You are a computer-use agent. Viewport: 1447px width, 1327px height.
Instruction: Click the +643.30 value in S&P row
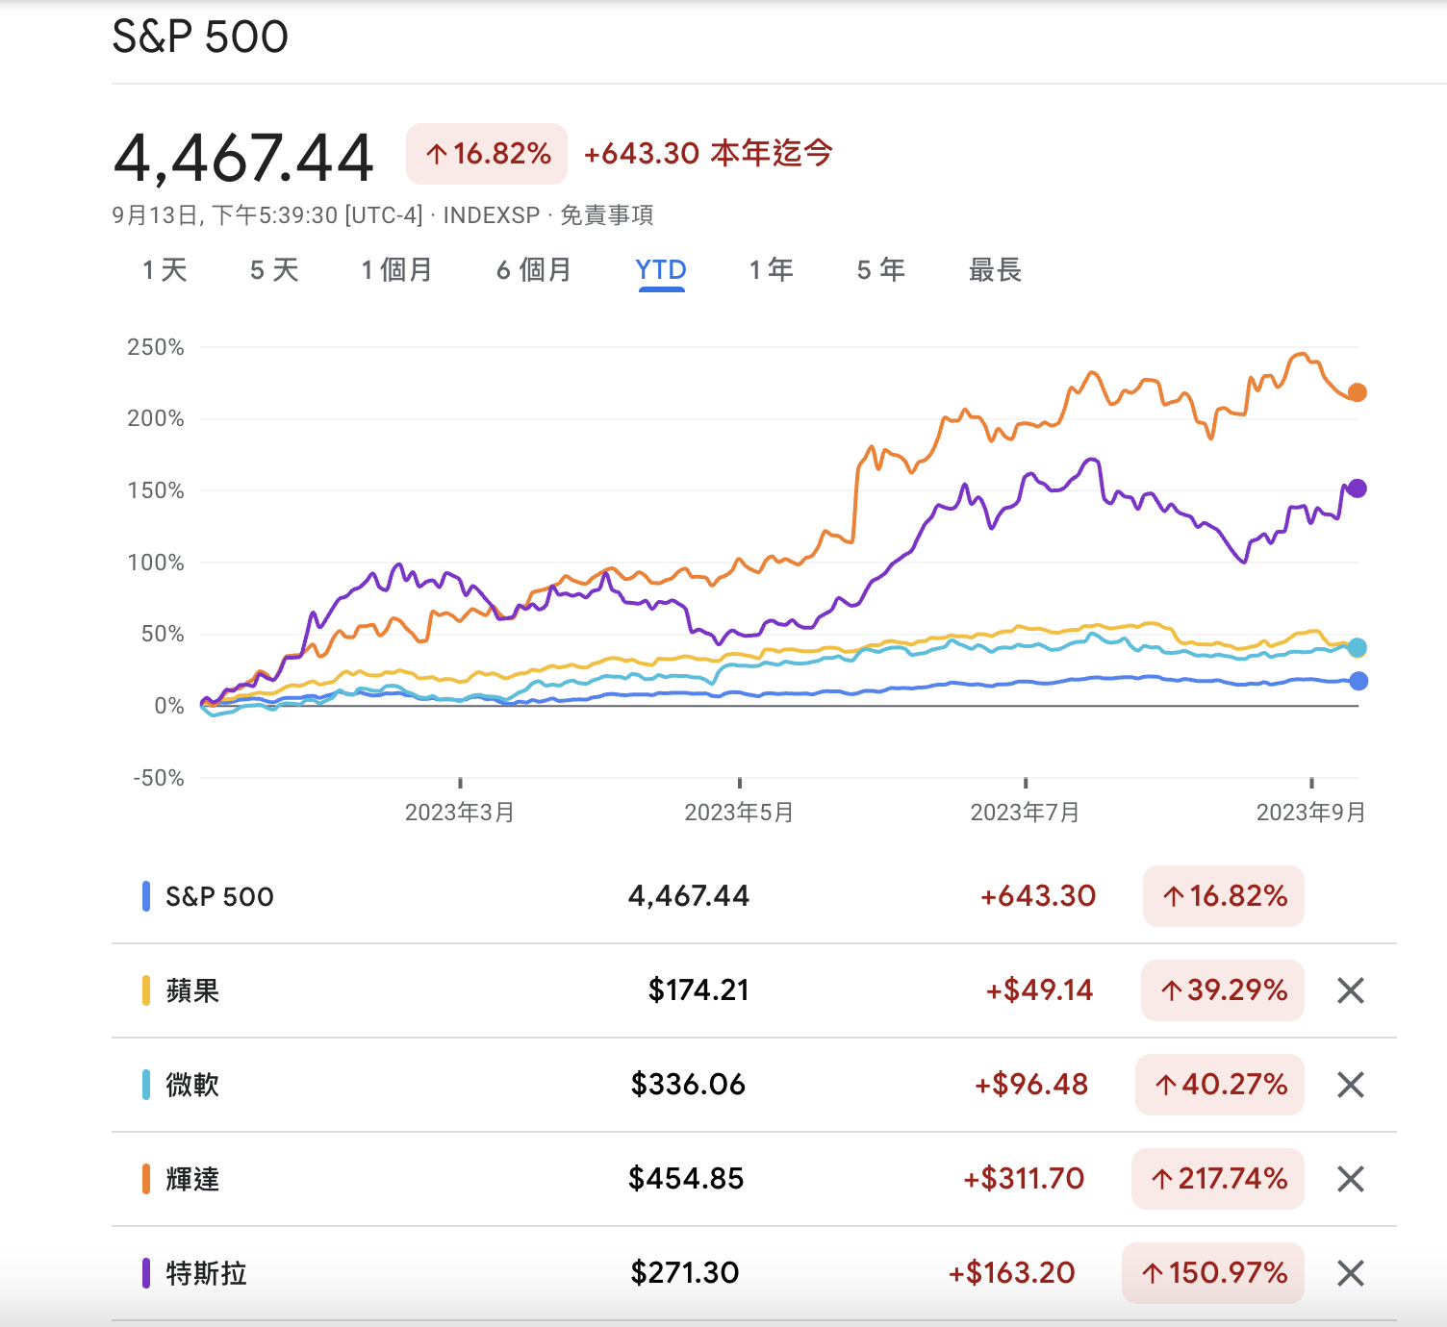click(1038, 896)
